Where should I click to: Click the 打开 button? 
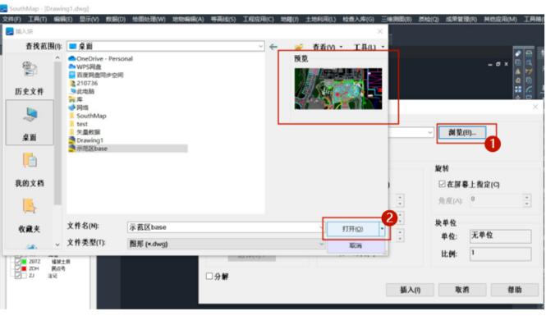point(353,229)
